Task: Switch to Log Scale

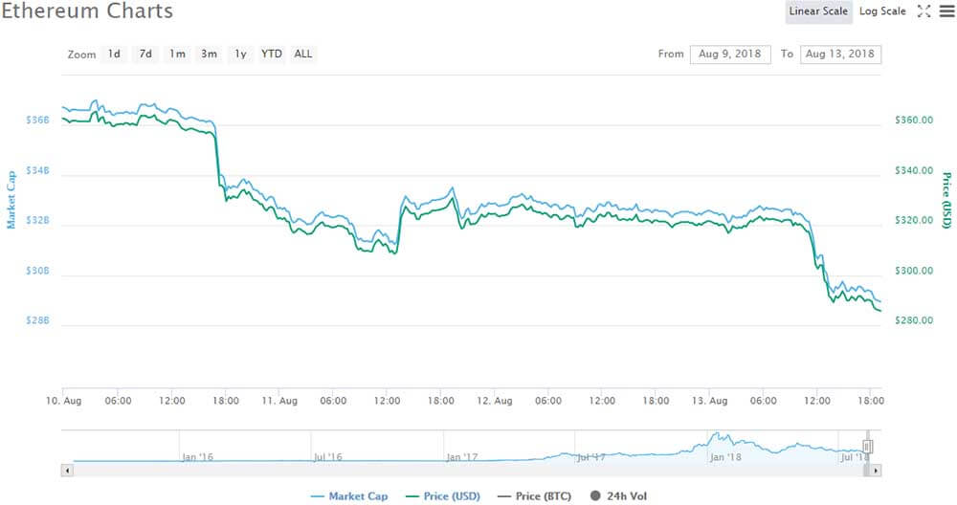Action: tap(882, 11)
